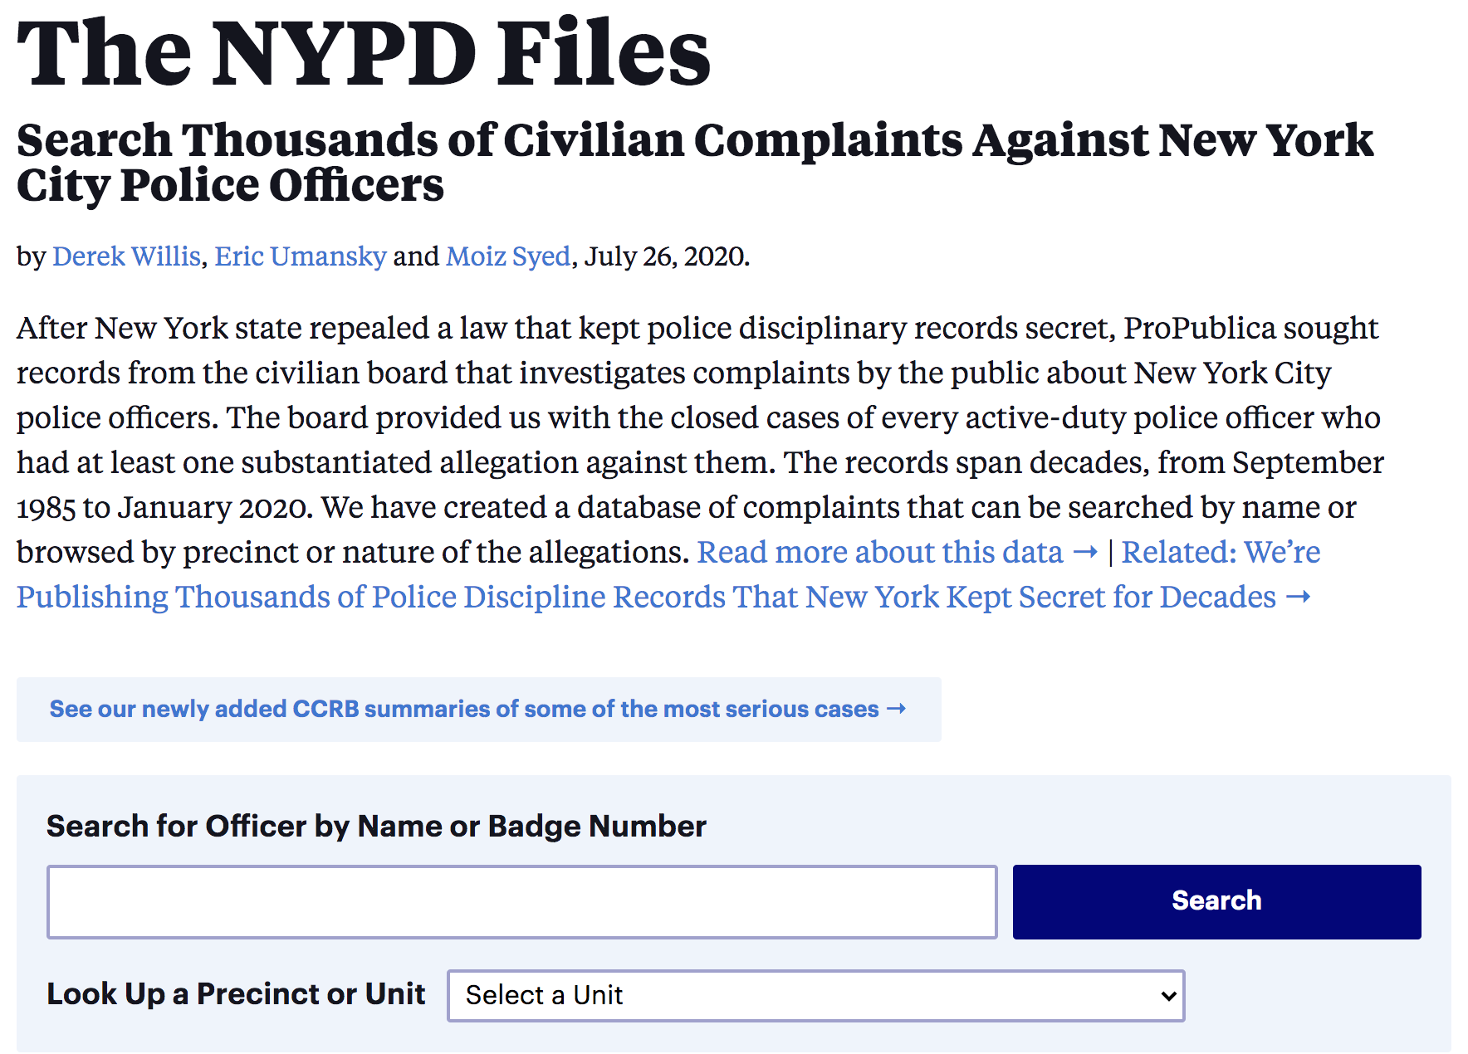Click the chevron arrow on the unit dropdown
1468x1054 pixels.
1169,996
